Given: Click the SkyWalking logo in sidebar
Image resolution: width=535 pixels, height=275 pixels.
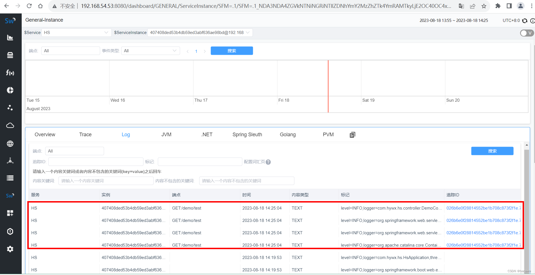Looking at the screenshot, I should coord(10,21).
